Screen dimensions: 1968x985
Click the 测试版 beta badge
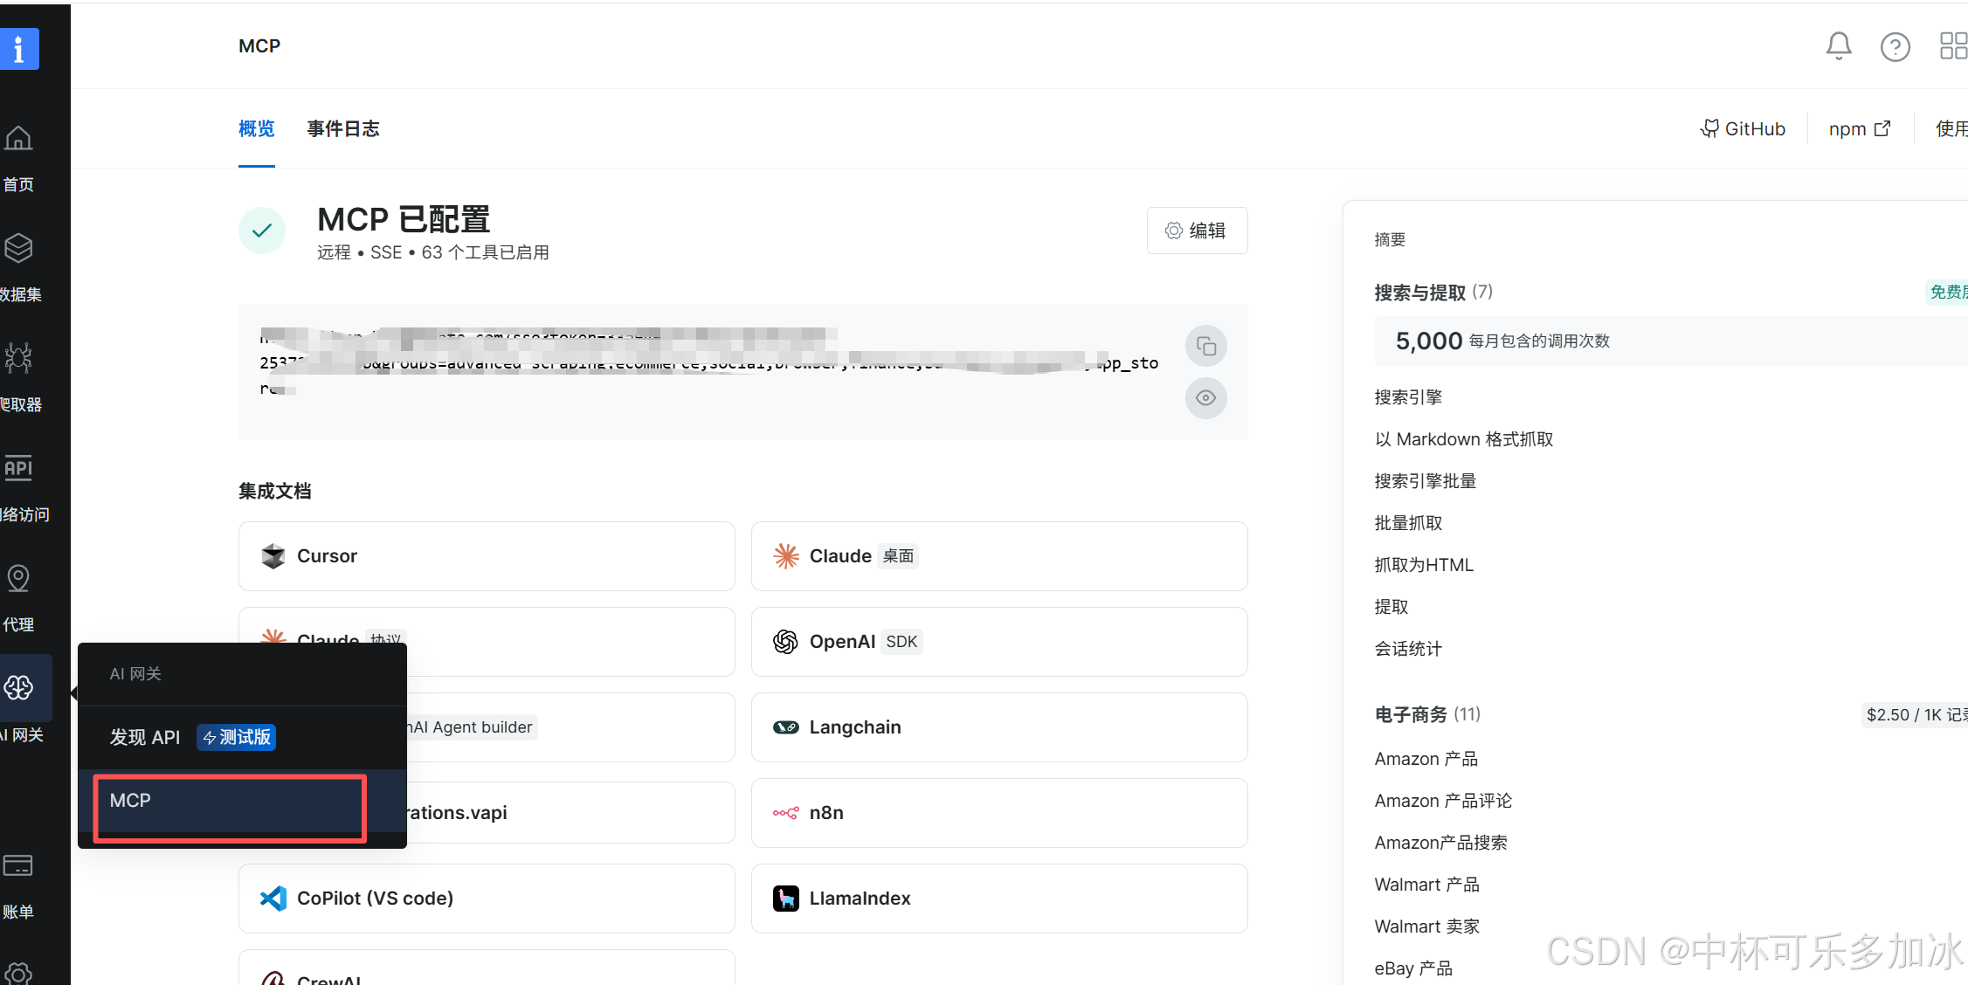click(237, 737)
